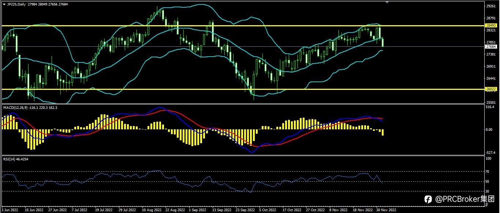Click the 26911 price scale value

point(491,66)
